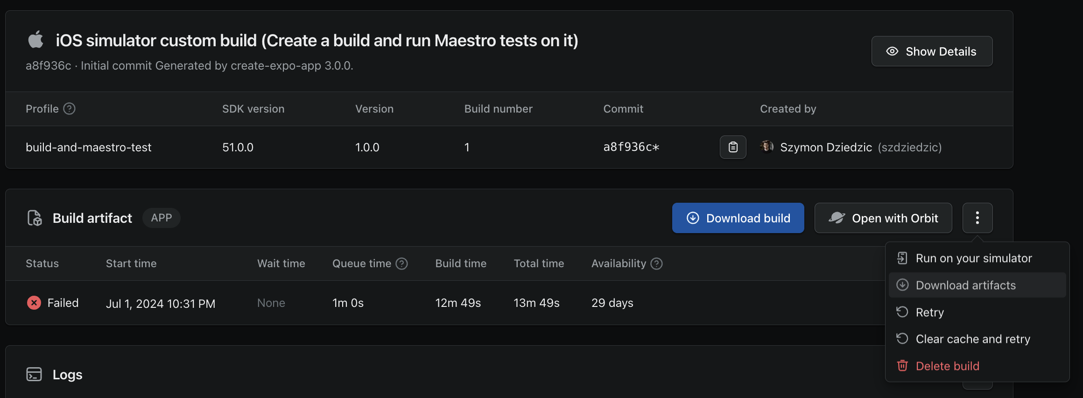Click the red Failed status icon
Viewport: 1083px width, 398px height.
[x=34, y=303]
